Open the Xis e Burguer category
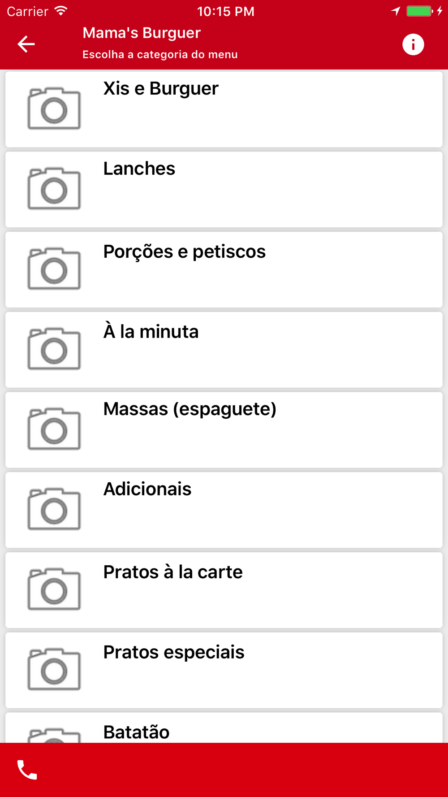 161,89
